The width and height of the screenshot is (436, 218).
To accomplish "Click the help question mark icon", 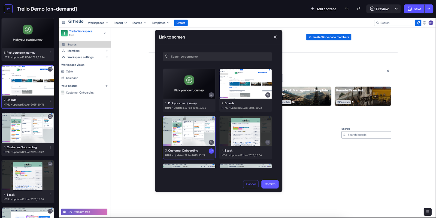I will 425,23.
